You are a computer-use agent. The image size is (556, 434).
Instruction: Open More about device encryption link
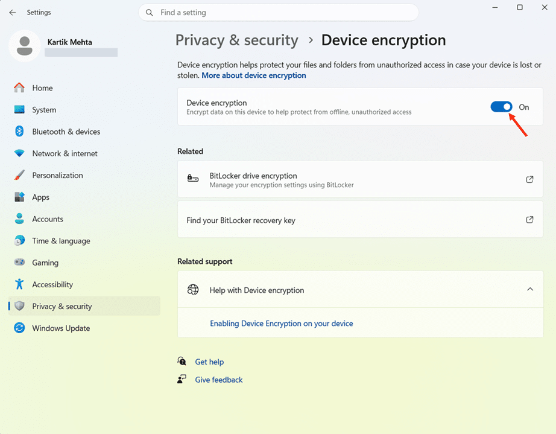(x=254, y=75)
